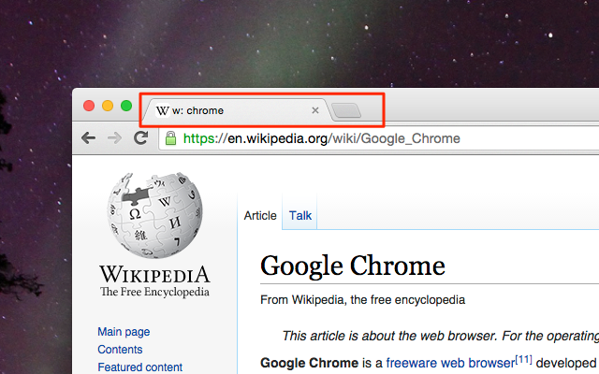Click the address bar URL field
The image size is (599, 374).
click(379, 138)
